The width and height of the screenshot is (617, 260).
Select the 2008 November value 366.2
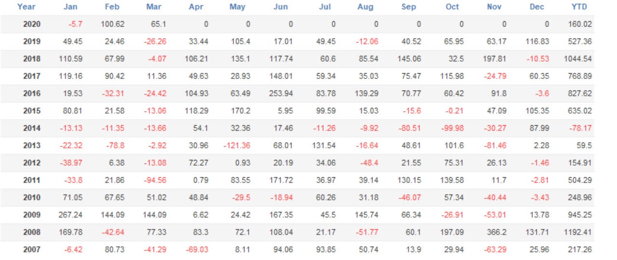click(497, 232)
